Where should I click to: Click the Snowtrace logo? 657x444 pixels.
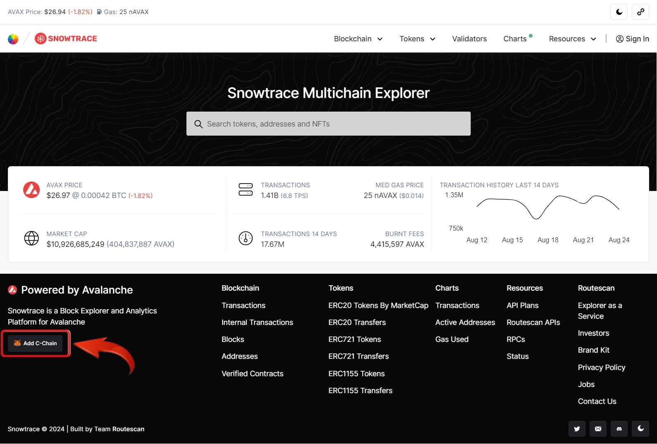click(66, 38)
